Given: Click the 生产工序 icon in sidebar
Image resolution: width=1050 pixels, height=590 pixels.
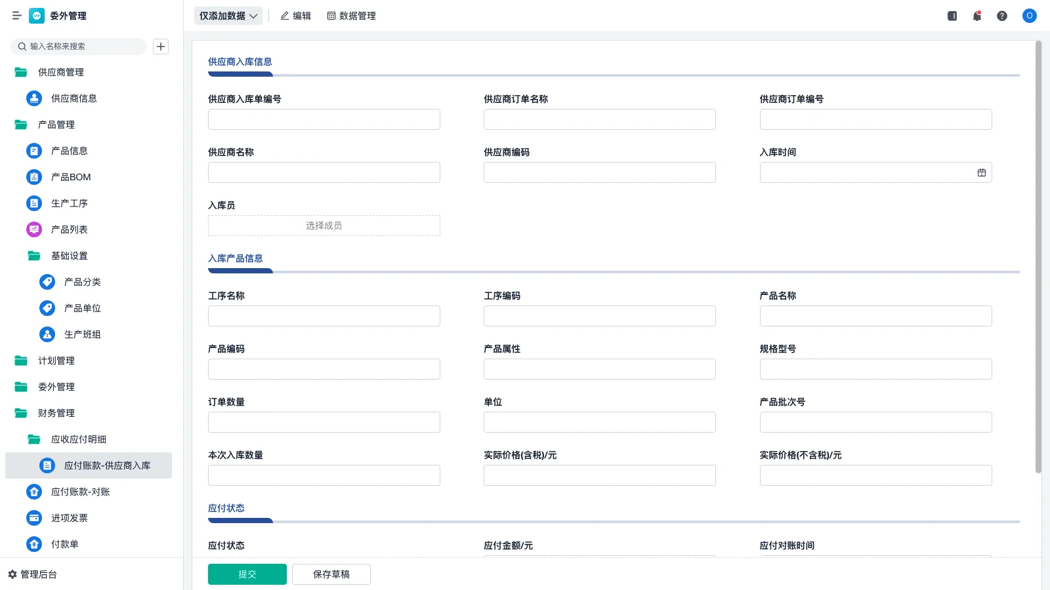Looking at the screenshot, I should 33,203.
